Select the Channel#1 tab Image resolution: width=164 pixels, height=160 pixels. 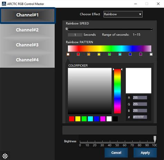(x=27, y=15)
